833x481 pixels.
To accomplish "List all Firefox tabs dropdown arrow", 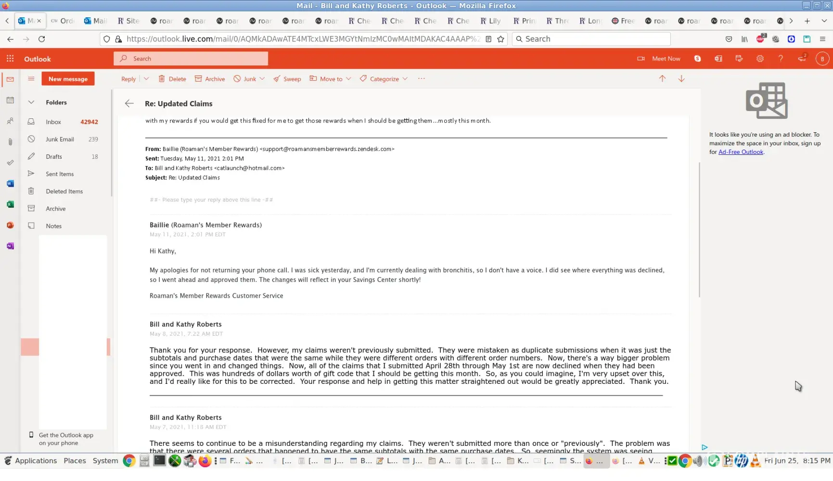I will [x=824, y=21].
